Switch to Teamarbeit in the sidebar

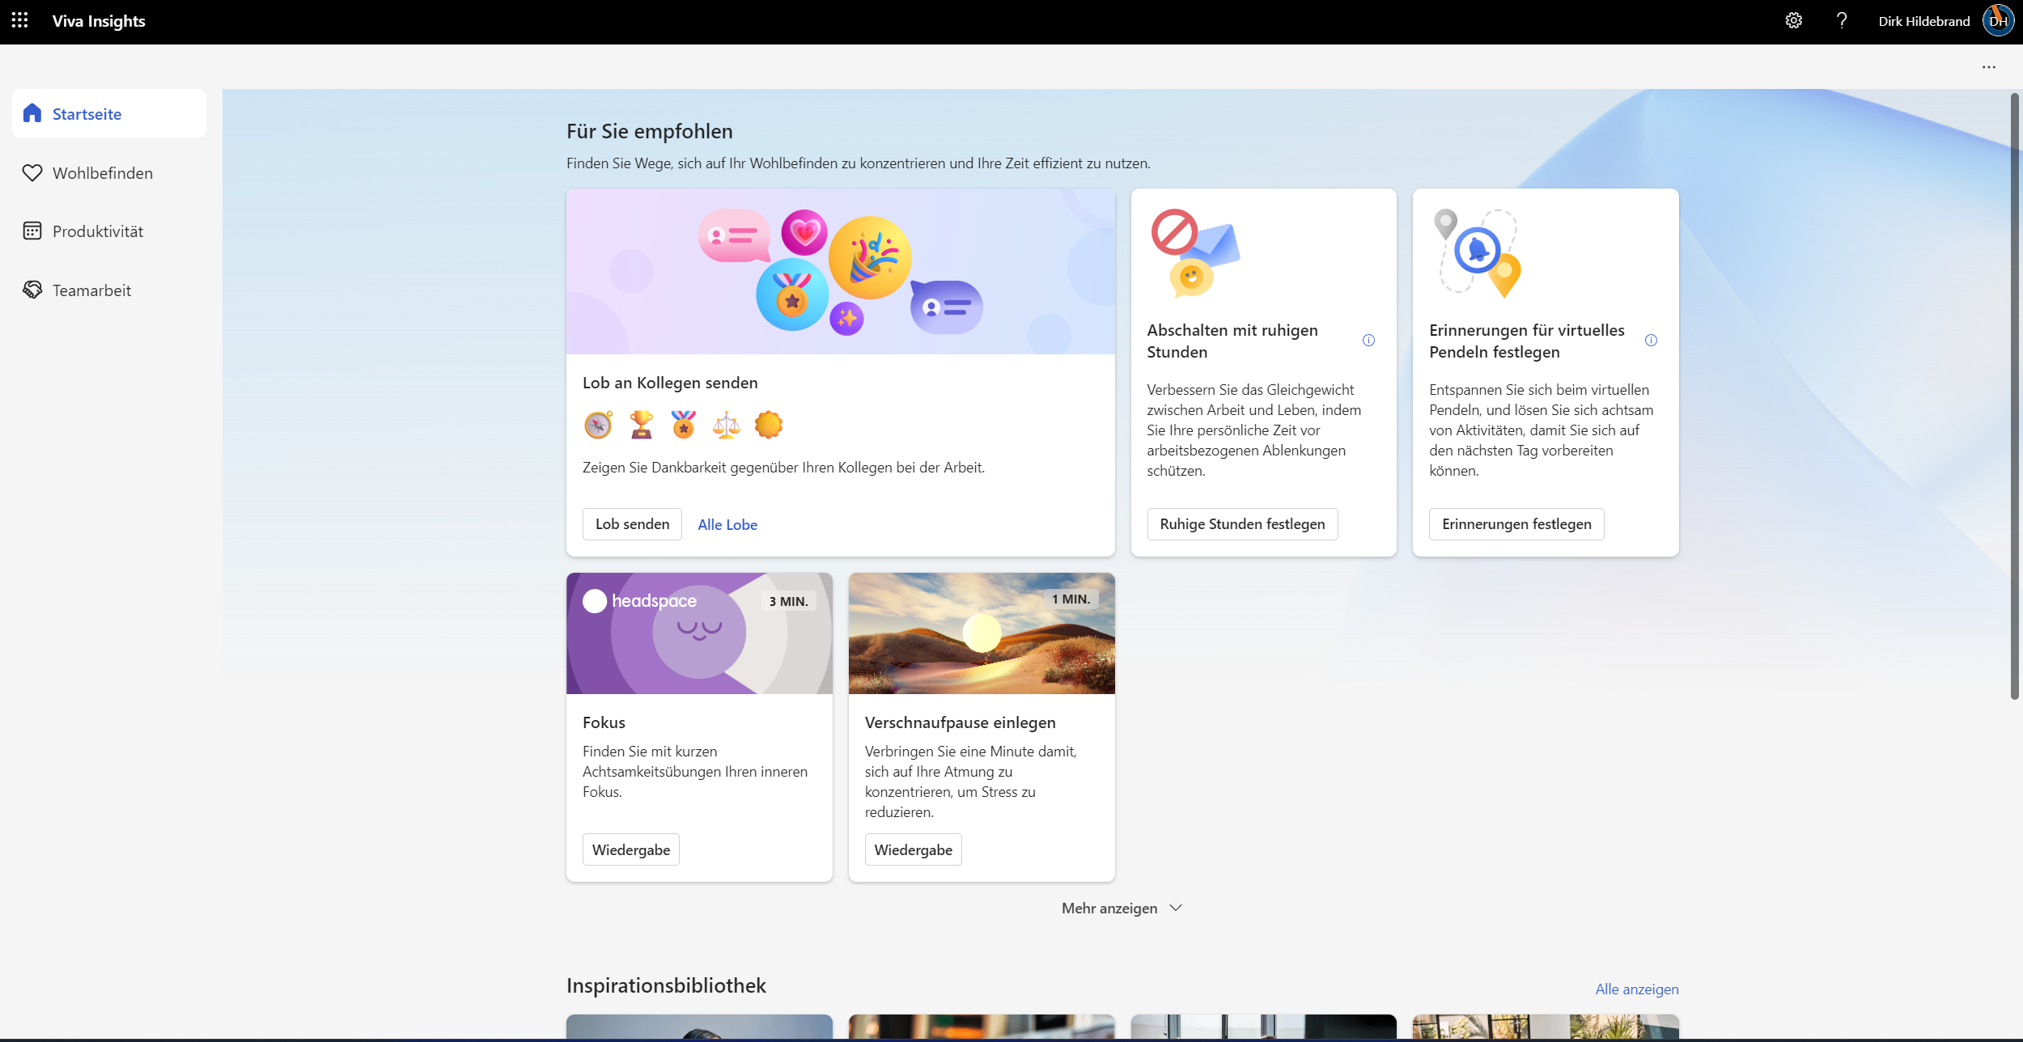point(91,290)
